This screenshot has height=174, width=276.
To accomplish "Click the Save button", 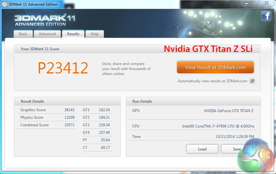I will (237, 149).
